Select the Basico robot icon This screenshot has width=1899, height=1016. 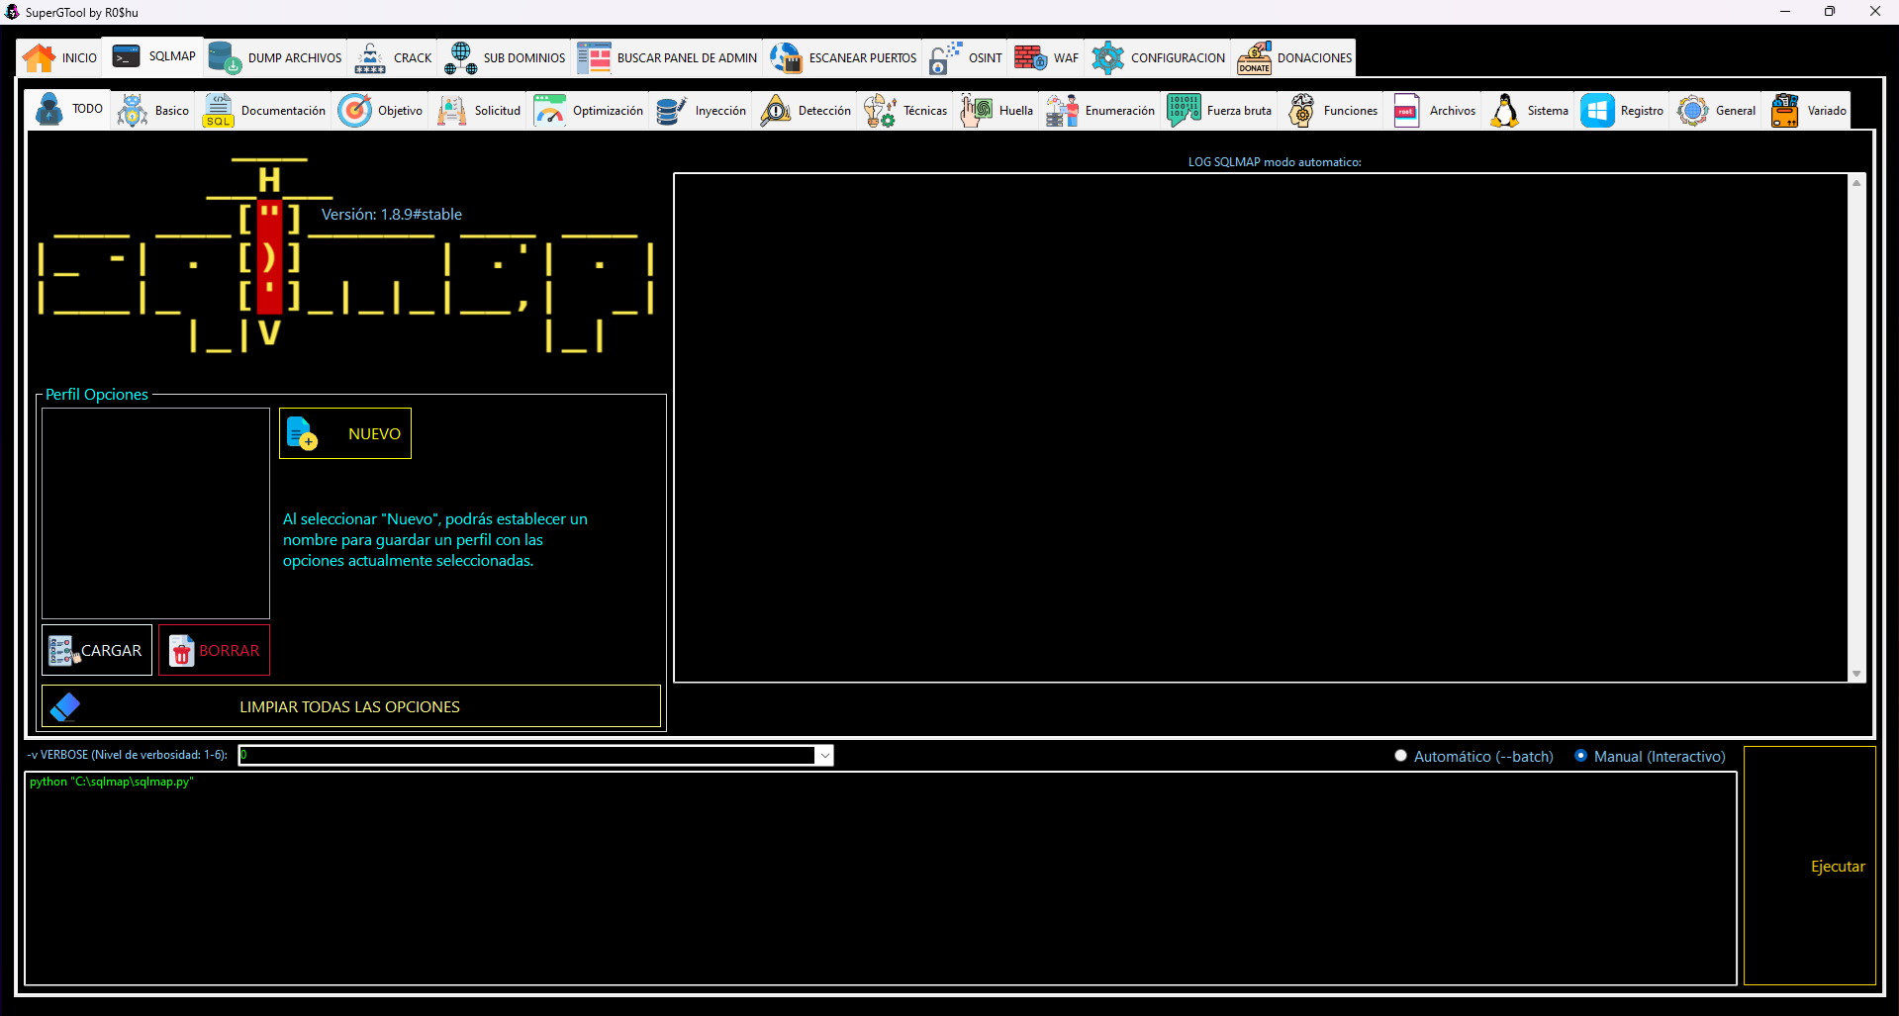pos(133,111)
